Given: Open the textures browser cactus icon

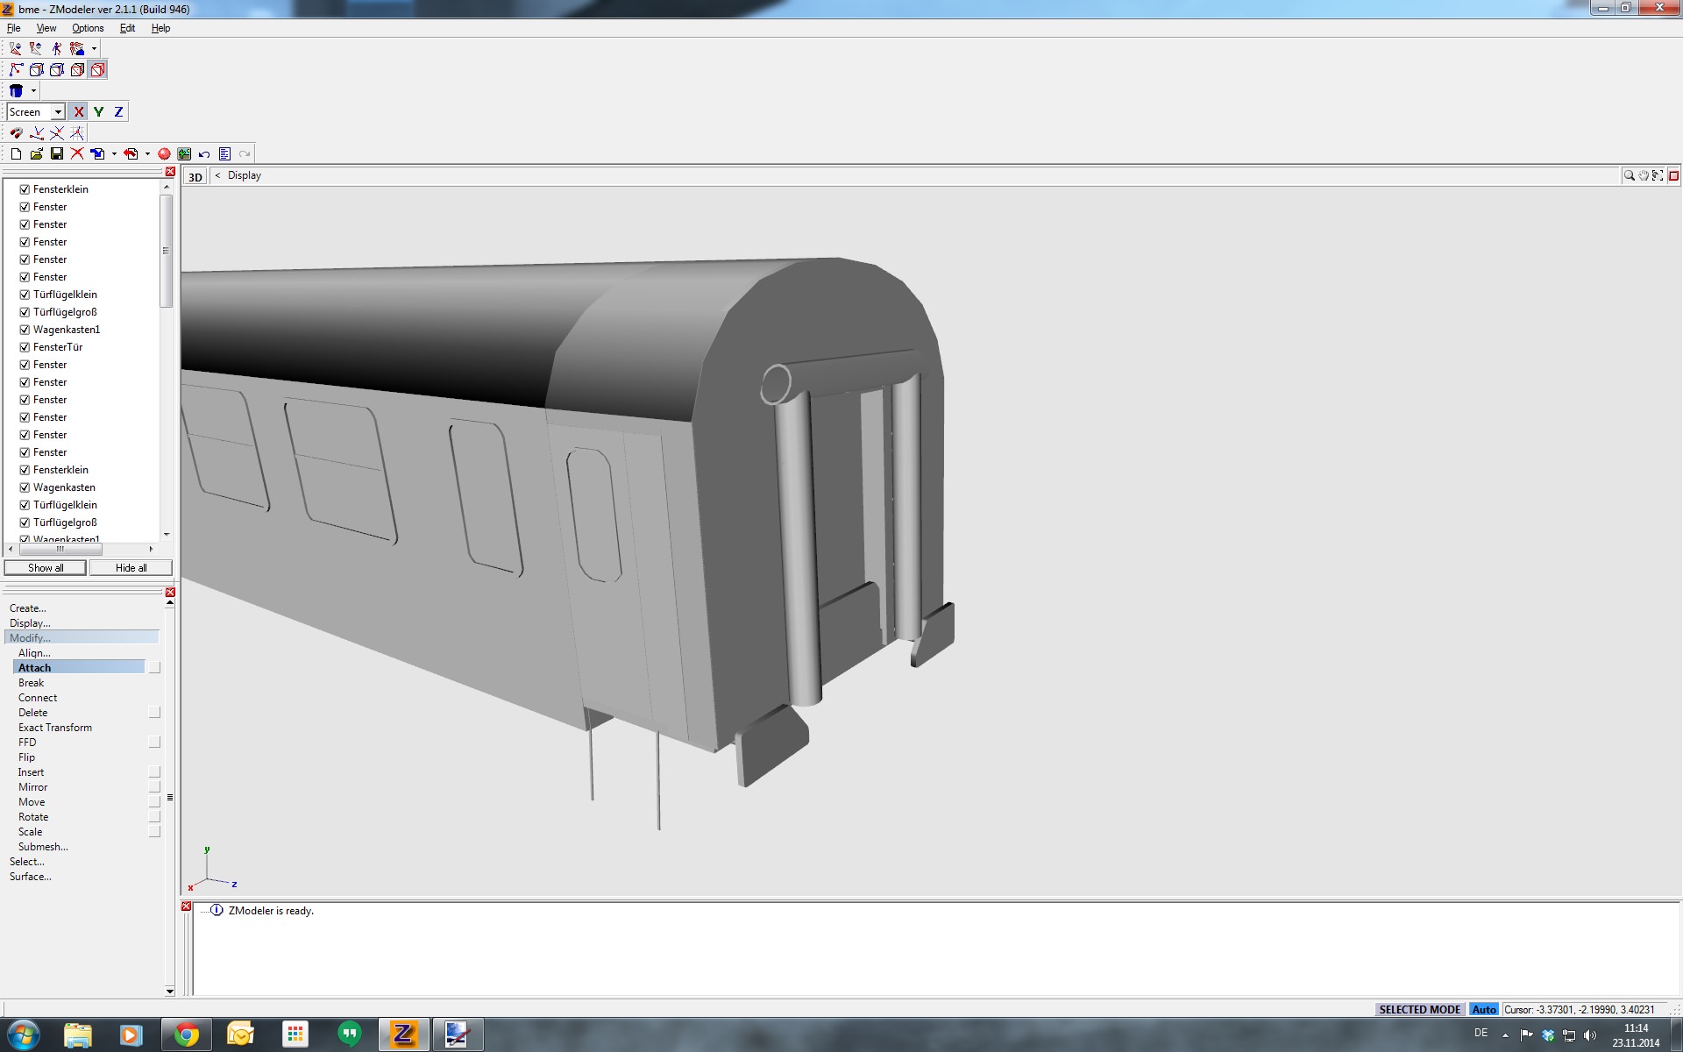Looking at the screenshot, I should [x=184, y=153].
